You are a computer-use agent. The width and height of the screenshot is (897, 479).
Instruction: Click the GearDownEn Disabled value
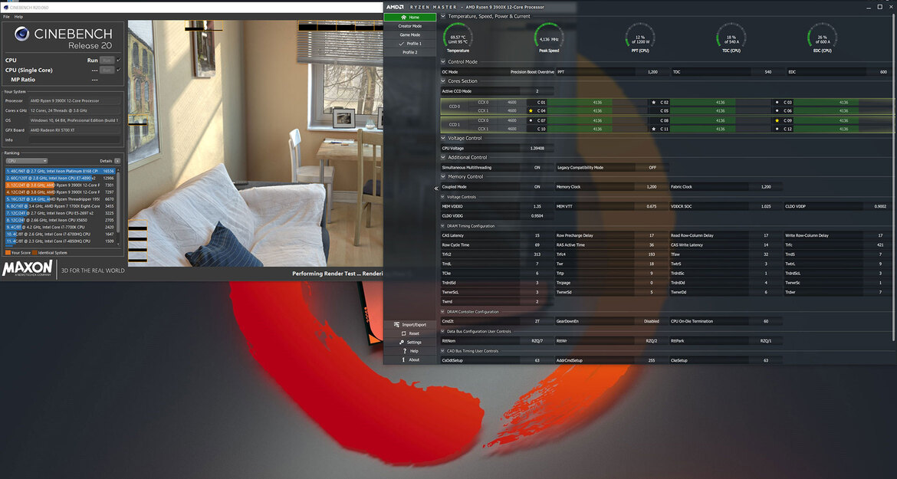pos(651,321)
